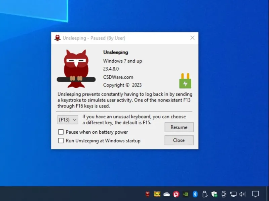Screen dimensions: 269x201
Task: Open the network connection tray icon
Action: click(233, 194)
